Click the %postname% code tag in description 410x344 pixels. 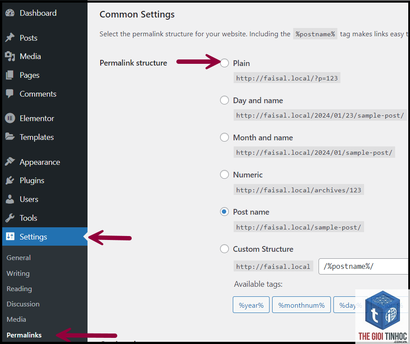tap(315, 34)
